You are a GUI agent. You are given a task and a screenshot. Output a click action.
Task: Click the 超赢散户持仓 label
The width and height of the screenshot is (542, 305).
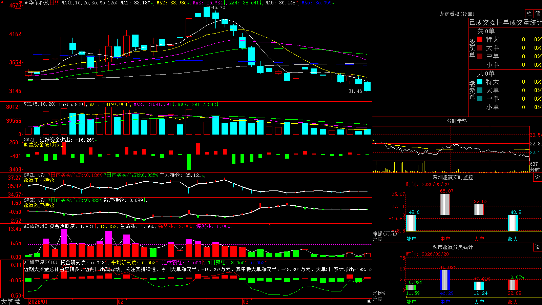(39, 205)
